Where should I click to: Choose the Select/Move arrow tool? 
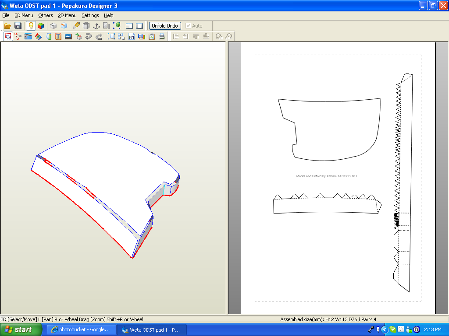click(7, 37)
